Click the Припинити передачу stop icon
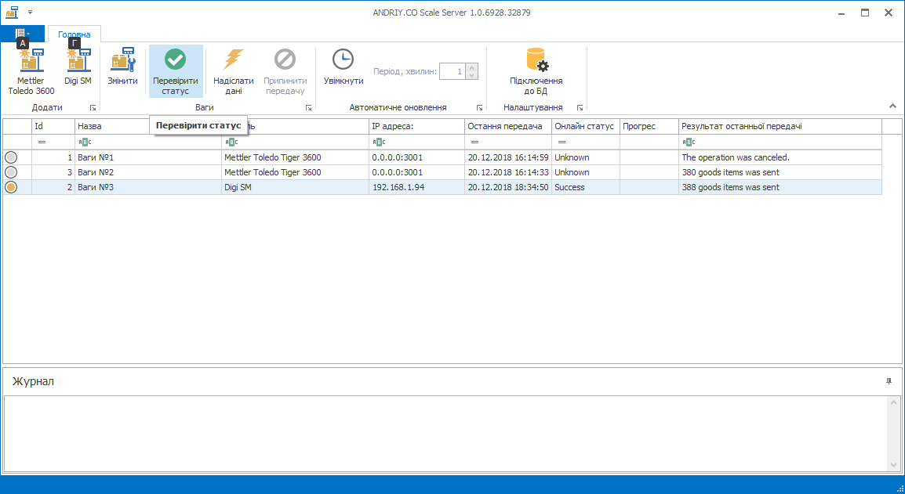Viewport: 905px width, 494px height. click(x=285, y=59)
